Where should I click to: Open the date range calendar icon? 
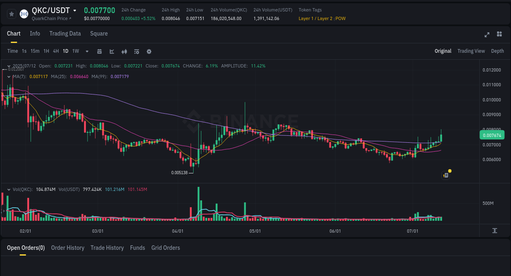99,52
